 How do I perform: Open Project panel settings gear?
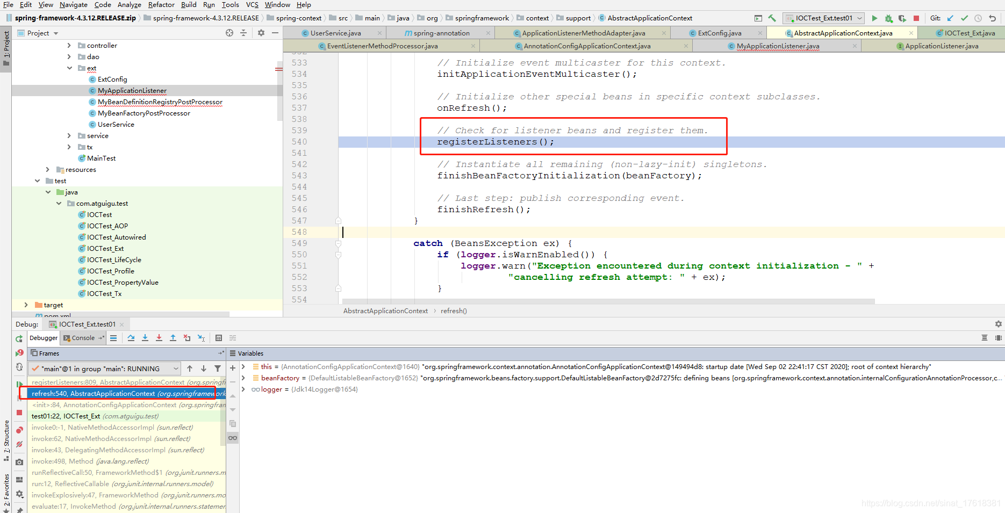[x=261, y=33]
